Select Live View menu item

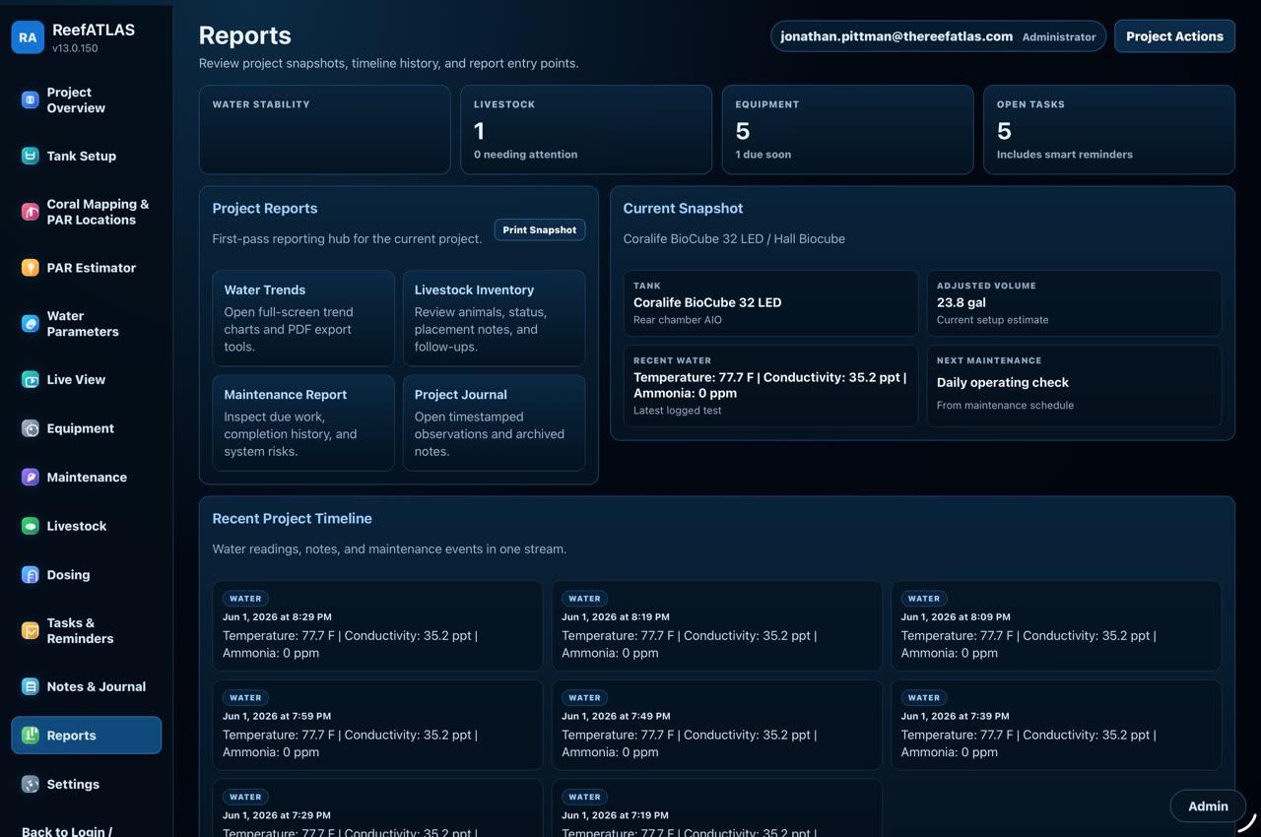[87, 379]
